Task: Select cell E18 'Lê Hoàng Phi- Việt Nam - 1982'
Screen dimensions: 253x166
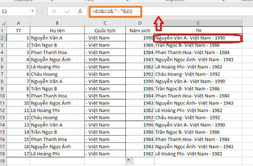Action: (198, 154)
